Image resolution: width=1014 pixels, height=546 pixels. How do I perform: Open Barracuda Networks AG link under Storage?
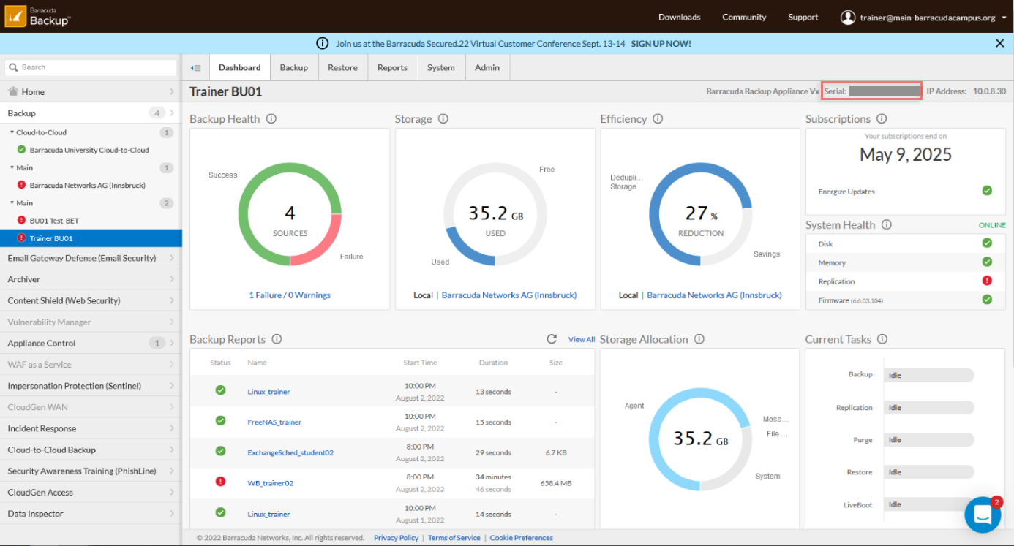pos(509,295)
